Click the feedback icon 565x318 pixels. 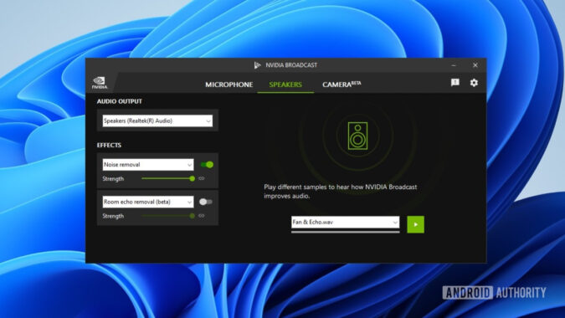(x=455, y=83)
